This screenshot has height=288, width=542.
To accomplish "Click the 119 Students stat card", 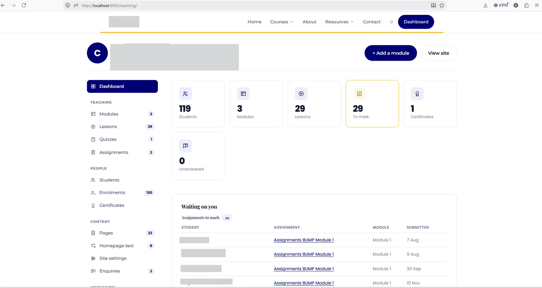I will [199, 104].
